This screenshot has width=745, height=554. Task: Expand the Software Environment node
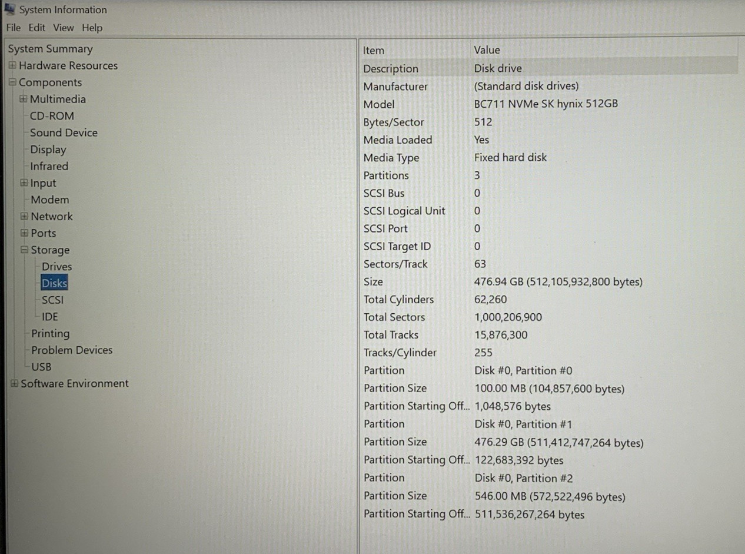coord(14,384)
